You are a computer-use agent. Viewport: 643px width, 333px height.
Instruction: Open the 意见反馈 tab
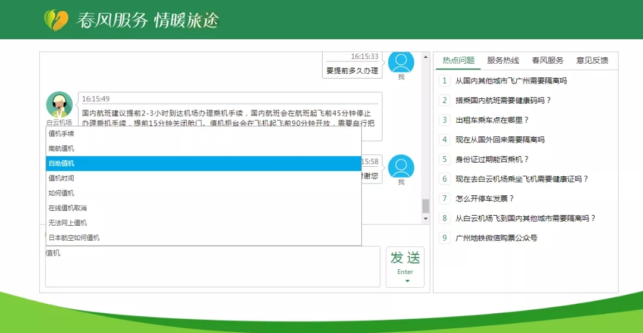pos(592,61)
